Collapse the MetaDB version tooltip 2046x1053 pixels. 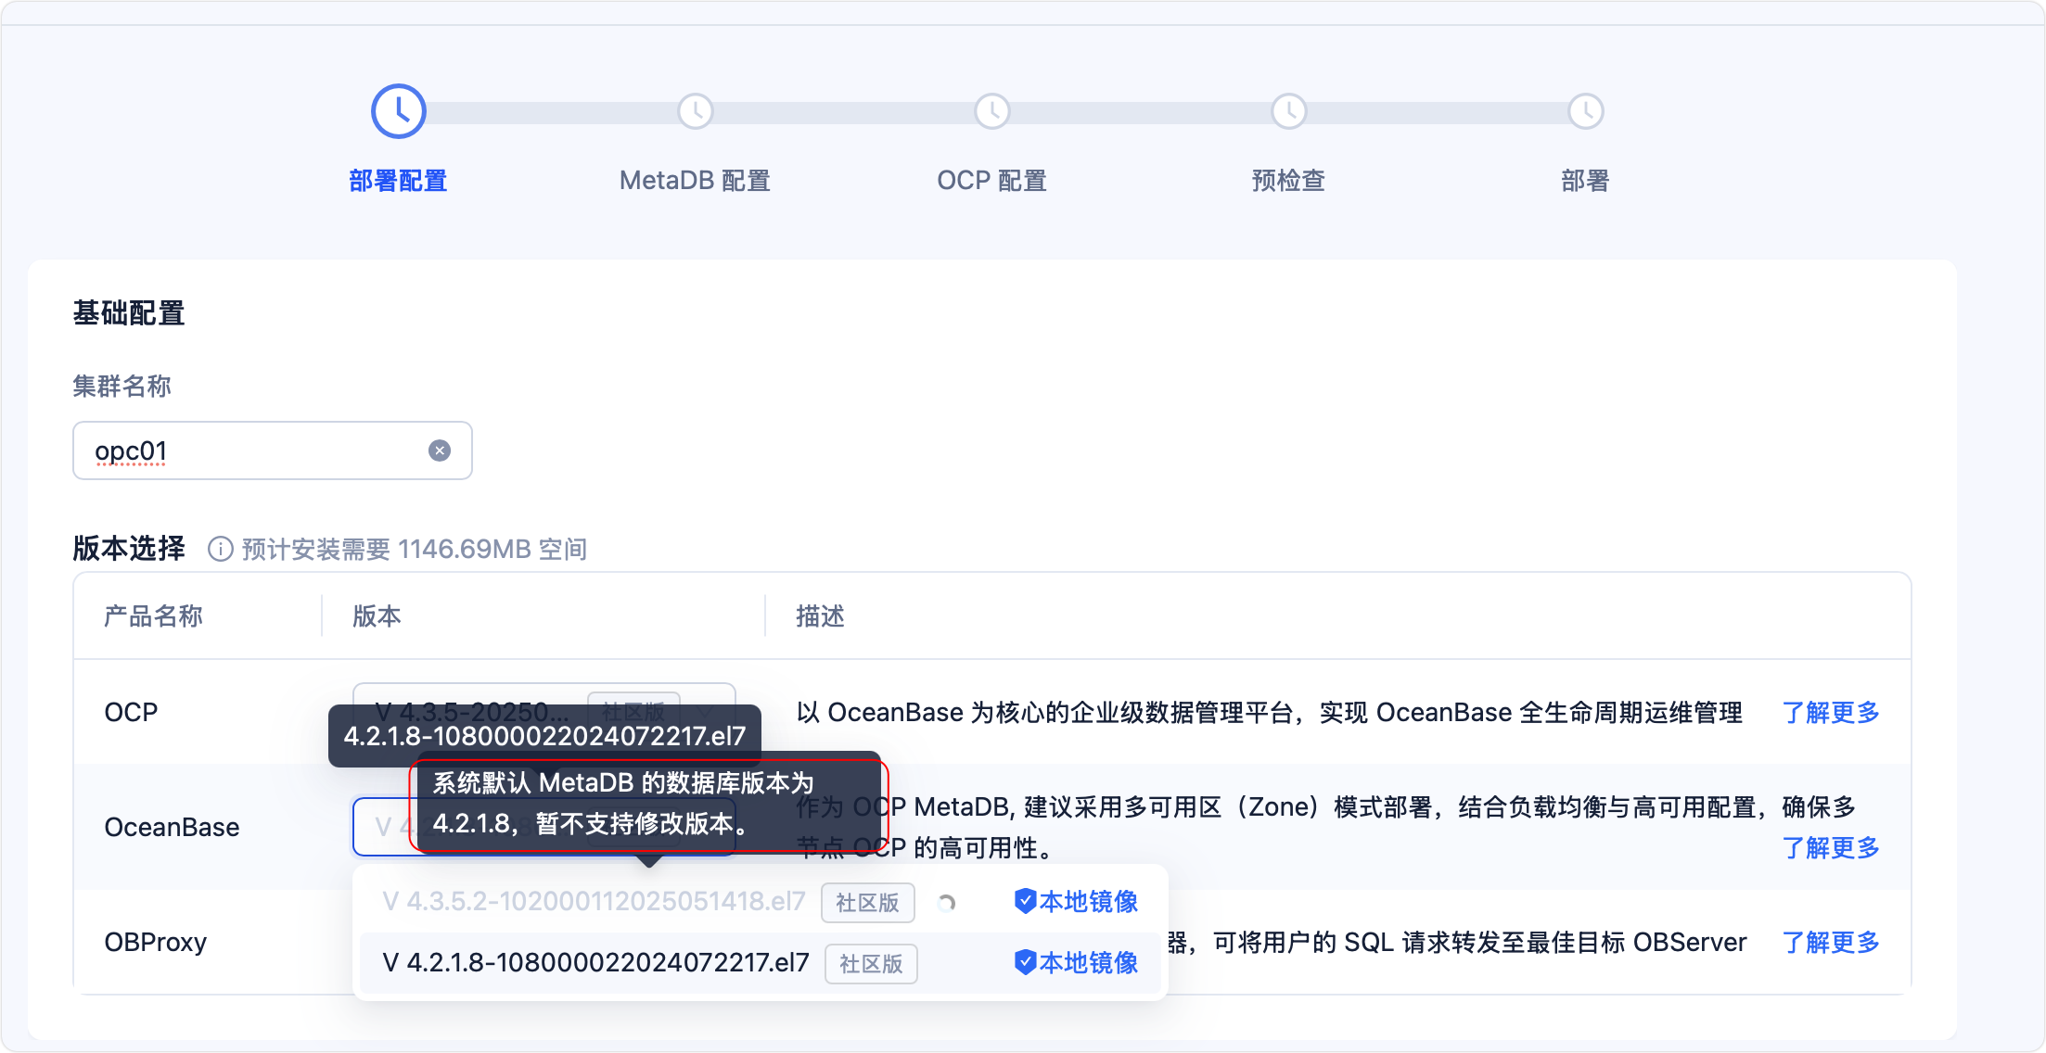(x=649, y=805)
